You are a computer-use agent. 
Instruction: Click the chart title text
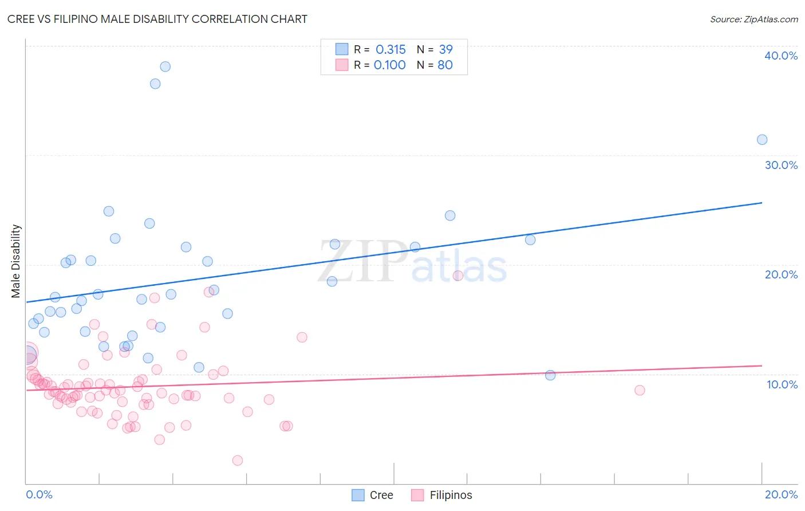pos(157,19)
